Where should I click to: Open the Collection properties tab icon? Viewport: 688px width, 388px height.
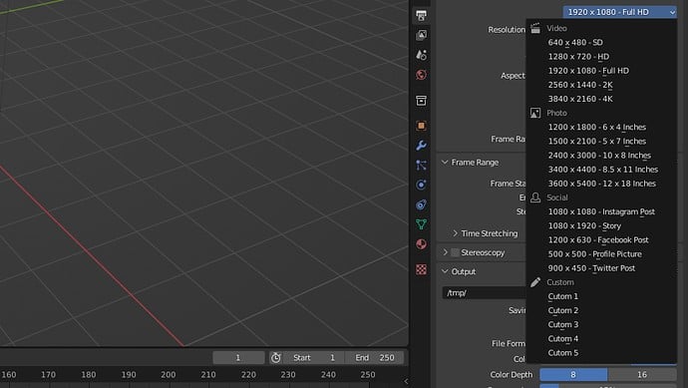pyautogui.click(x=421, y=101)
